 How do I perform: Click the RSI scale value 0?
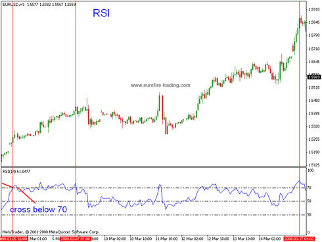309,233
